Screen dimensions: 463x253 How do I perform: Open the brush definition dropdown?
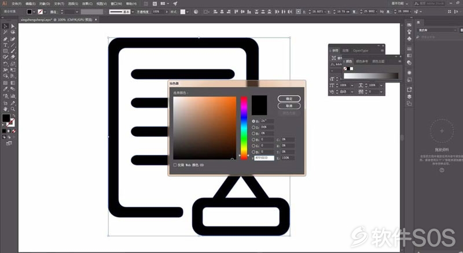tap(133, 12)
